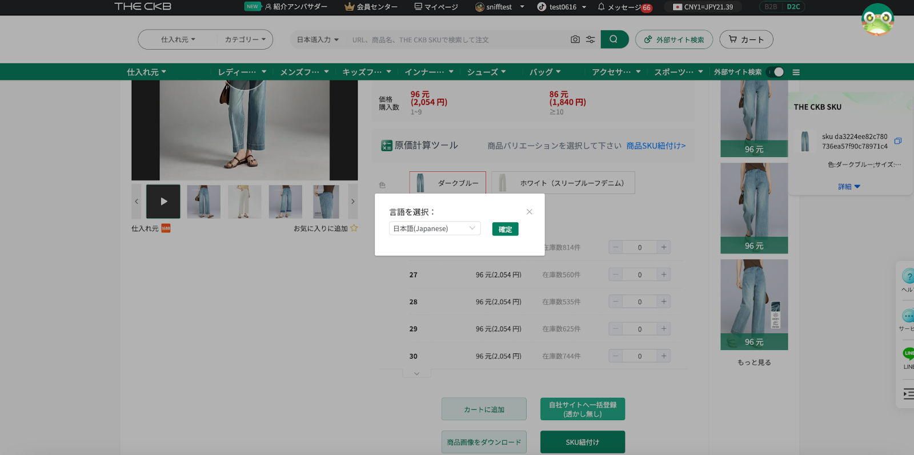Open the 仕入れ元 menu in green bar

146,72
